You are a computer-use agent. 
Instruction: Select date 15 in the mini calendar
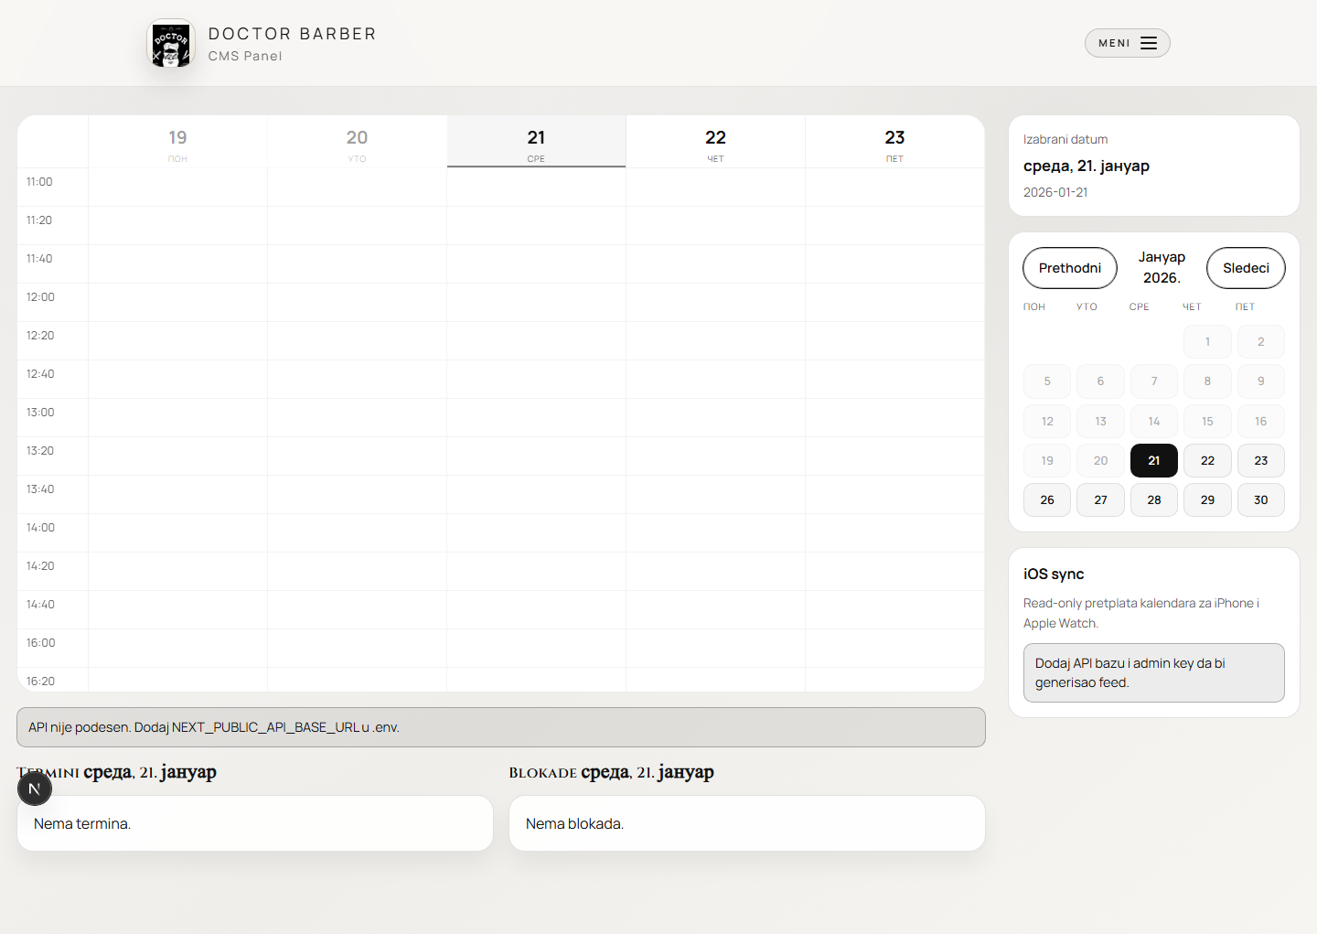tap(1207, 421)
